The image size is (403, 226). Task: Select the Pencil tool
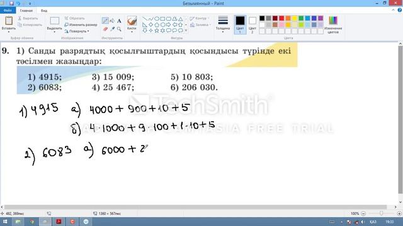[x=105, y=21]
